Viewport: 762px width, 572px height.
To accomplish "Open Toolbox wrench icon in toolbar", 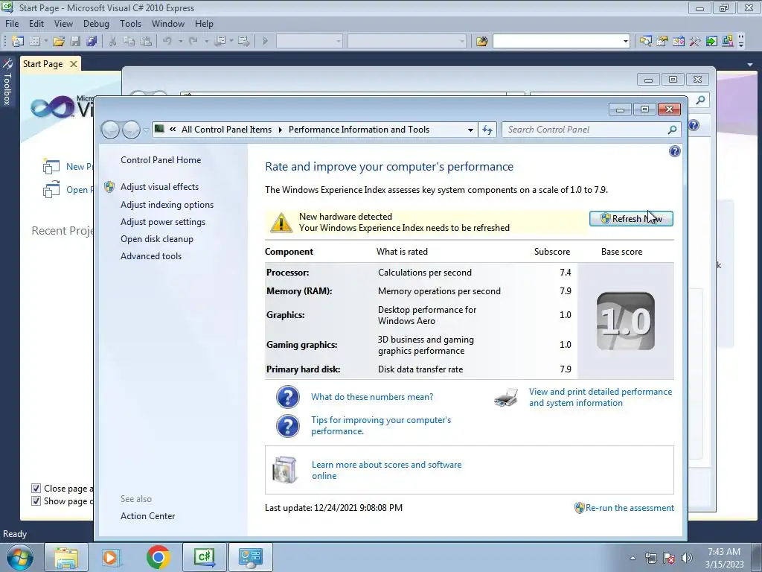I will point(694,41).
